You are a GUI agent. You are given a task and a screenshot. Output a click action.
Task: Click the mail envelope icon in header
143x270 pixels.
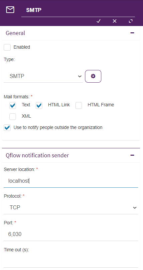[10, 10]
